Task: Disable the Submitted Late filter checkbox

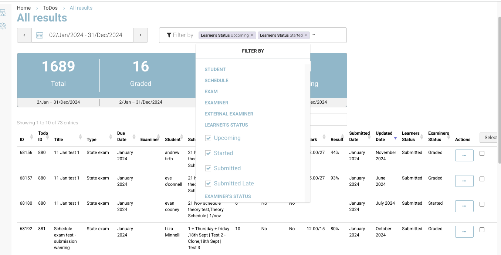Action: 209,183
